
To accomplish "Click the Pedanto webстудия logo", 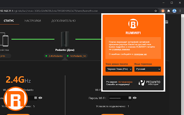I will tap(149, 83).
